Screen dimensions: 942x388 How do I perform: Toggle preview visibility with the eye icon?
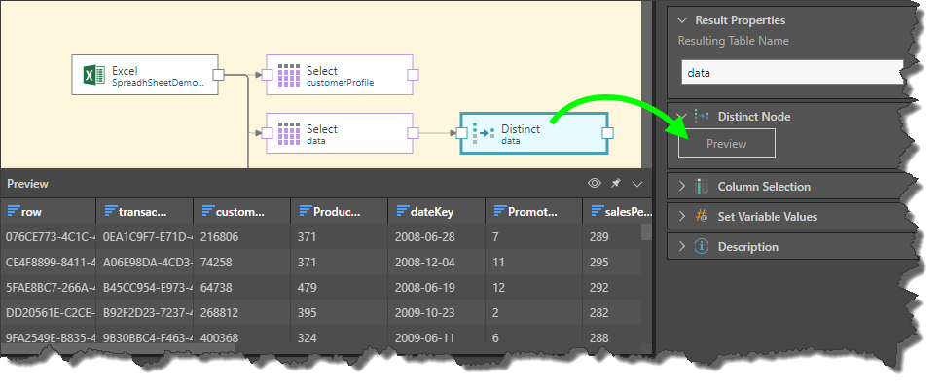(x=595, y=183)
